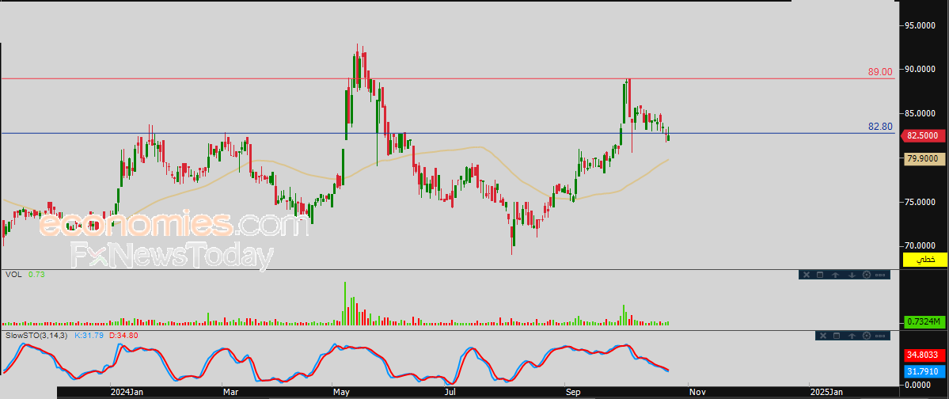This screenshot has width=949, height=399.
Task: Click the D:34.80 reading
Action: (x=123, y=335)
